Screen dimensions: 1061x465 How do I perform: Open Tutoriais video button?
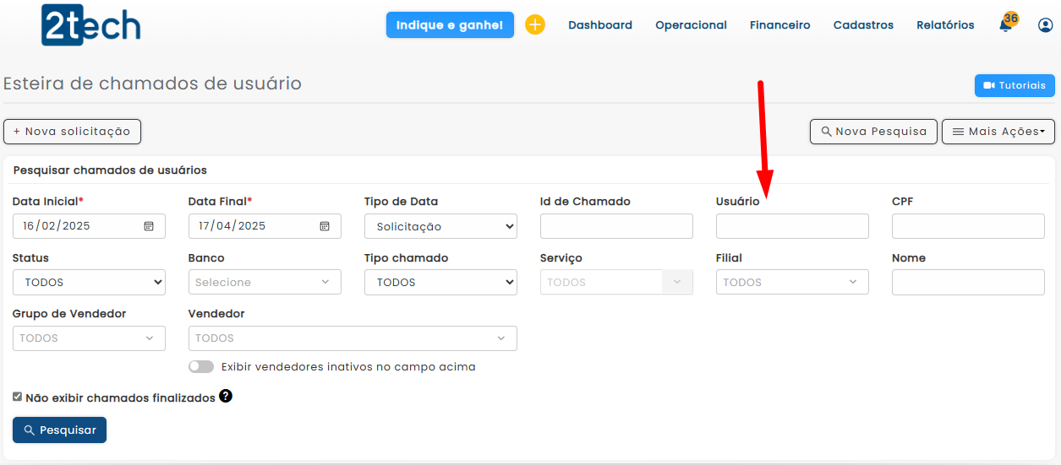click(1015, 85)
